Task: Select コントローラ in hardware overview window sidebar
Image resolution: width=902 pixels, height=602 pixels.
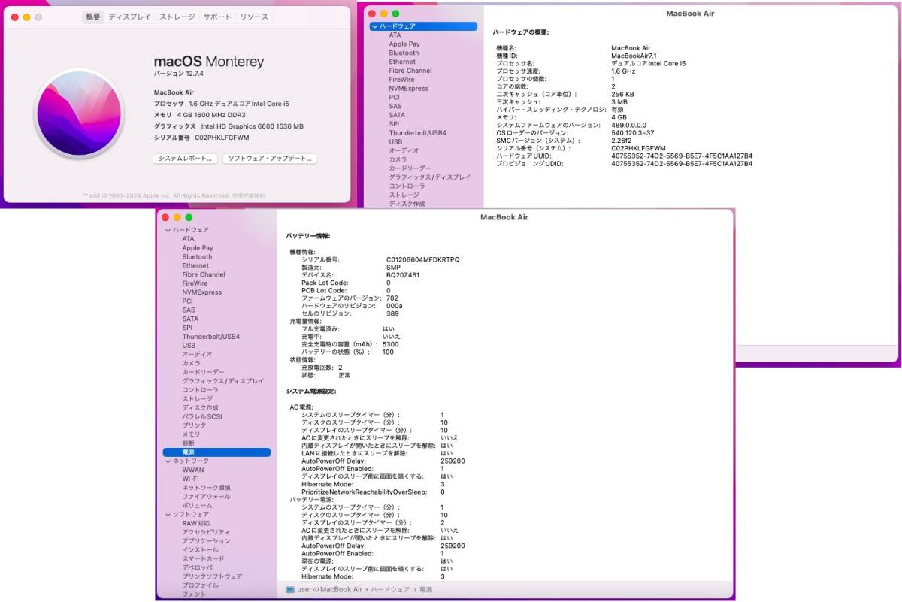Action: coord(407,186)
